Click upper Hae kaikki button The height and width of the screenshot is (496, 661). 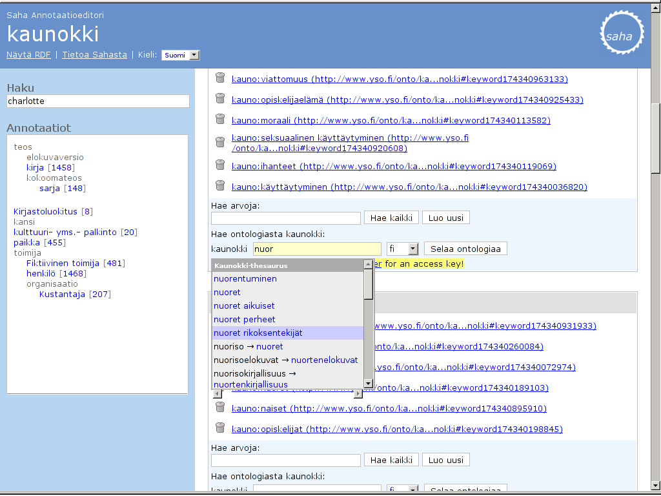(x=391, y=218)
